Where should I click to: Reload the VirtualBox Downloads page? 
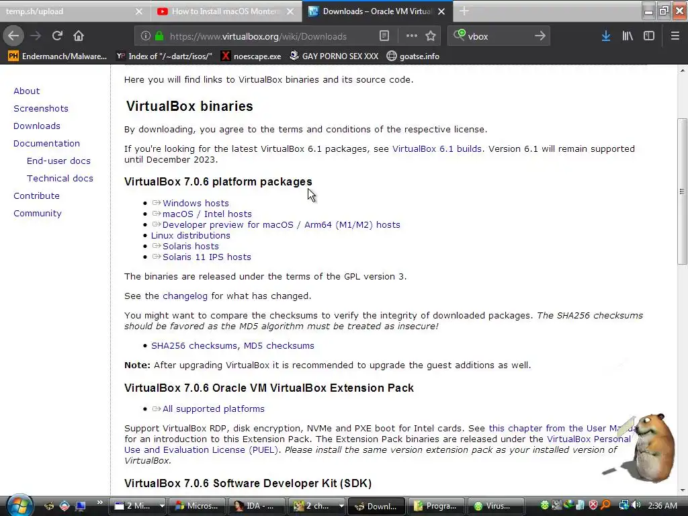[57, 36]
